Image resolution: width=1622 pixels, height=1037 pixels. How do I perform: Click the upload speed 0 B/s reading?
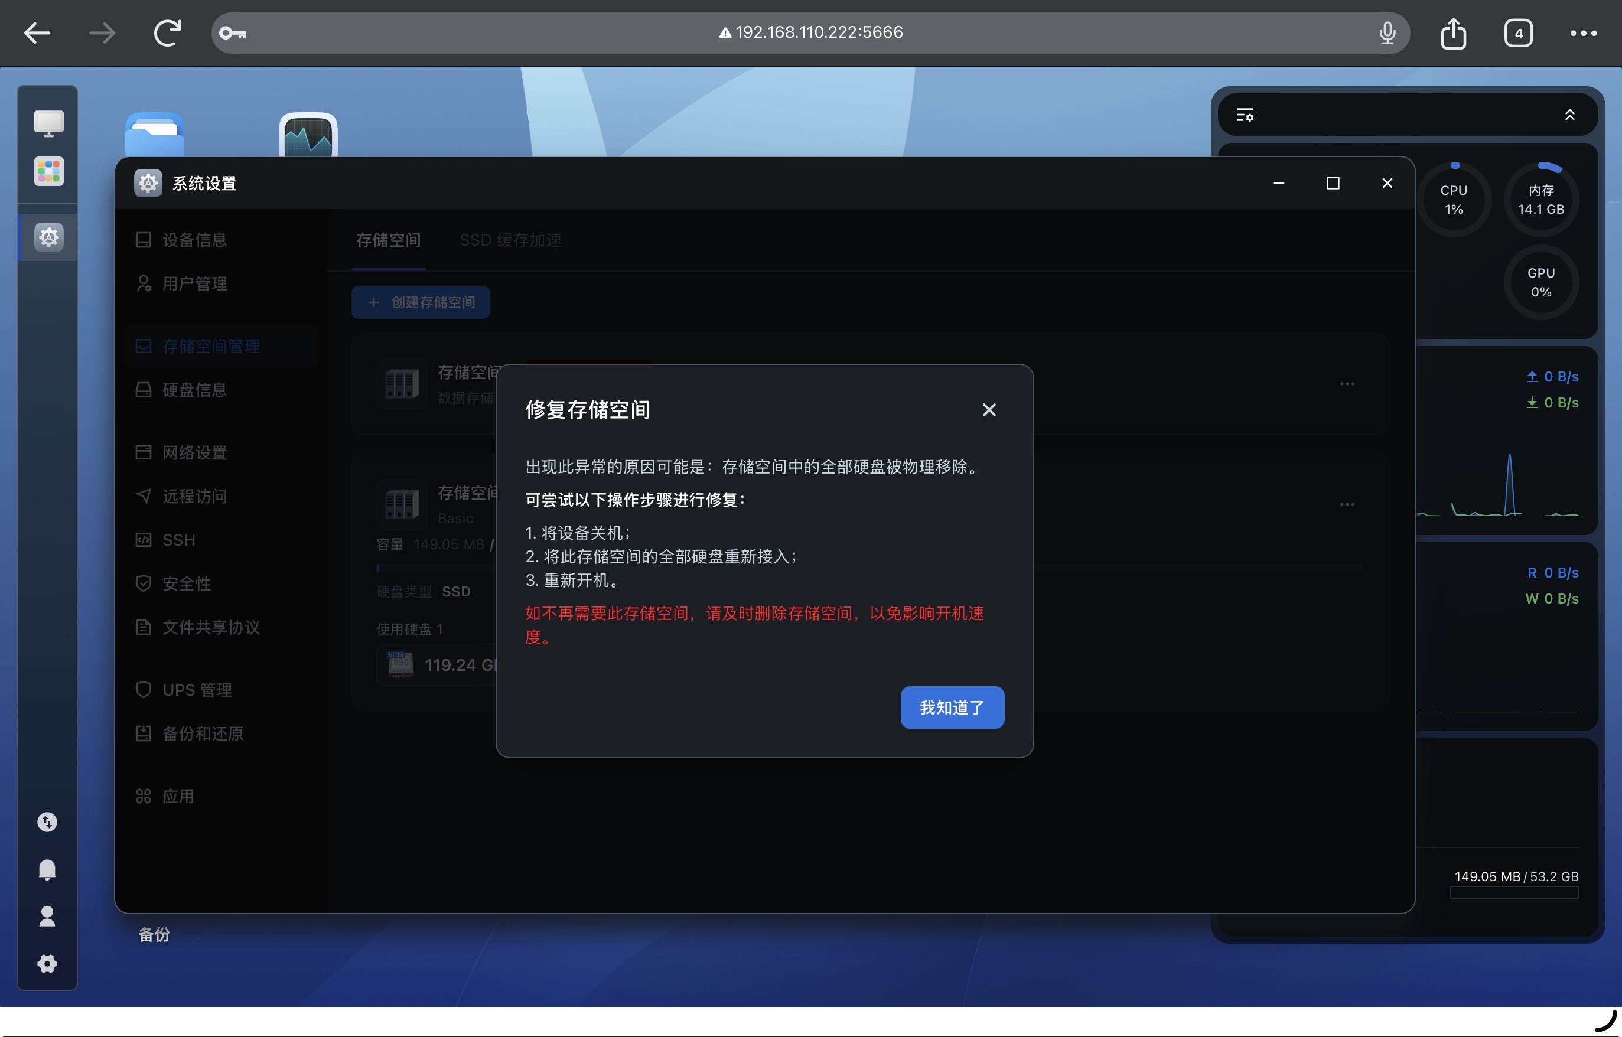click(x=1553, y=376)
